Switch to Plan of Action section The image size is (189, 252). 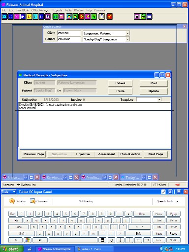point(130,154)
